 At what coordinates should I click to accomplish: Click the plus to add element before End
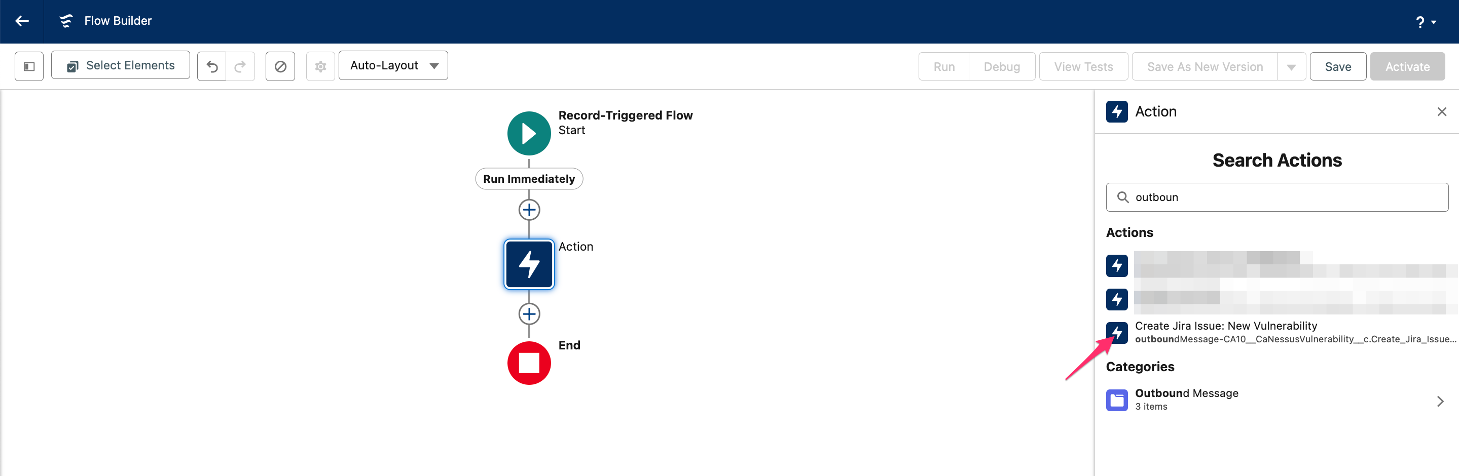(x=528, y=313)
